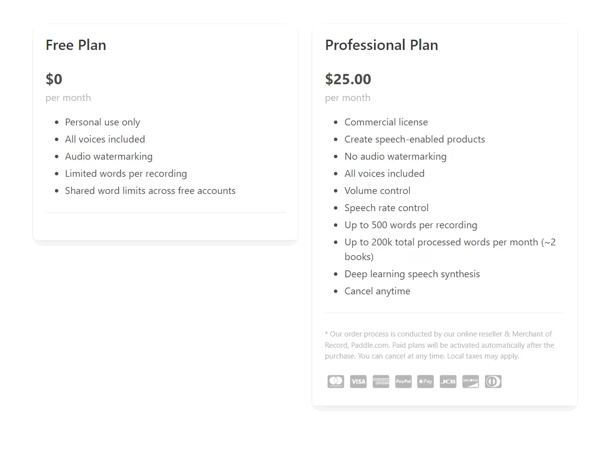Screen dimensions: 610x456
Task: Click the Diners Club icon
Action: [493, 382]
